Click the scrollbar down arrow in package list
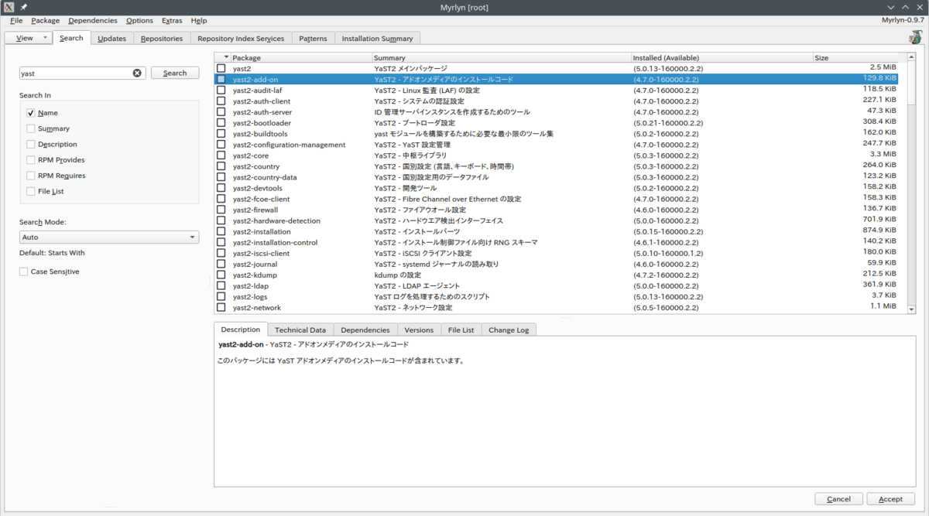 [910, 309]
